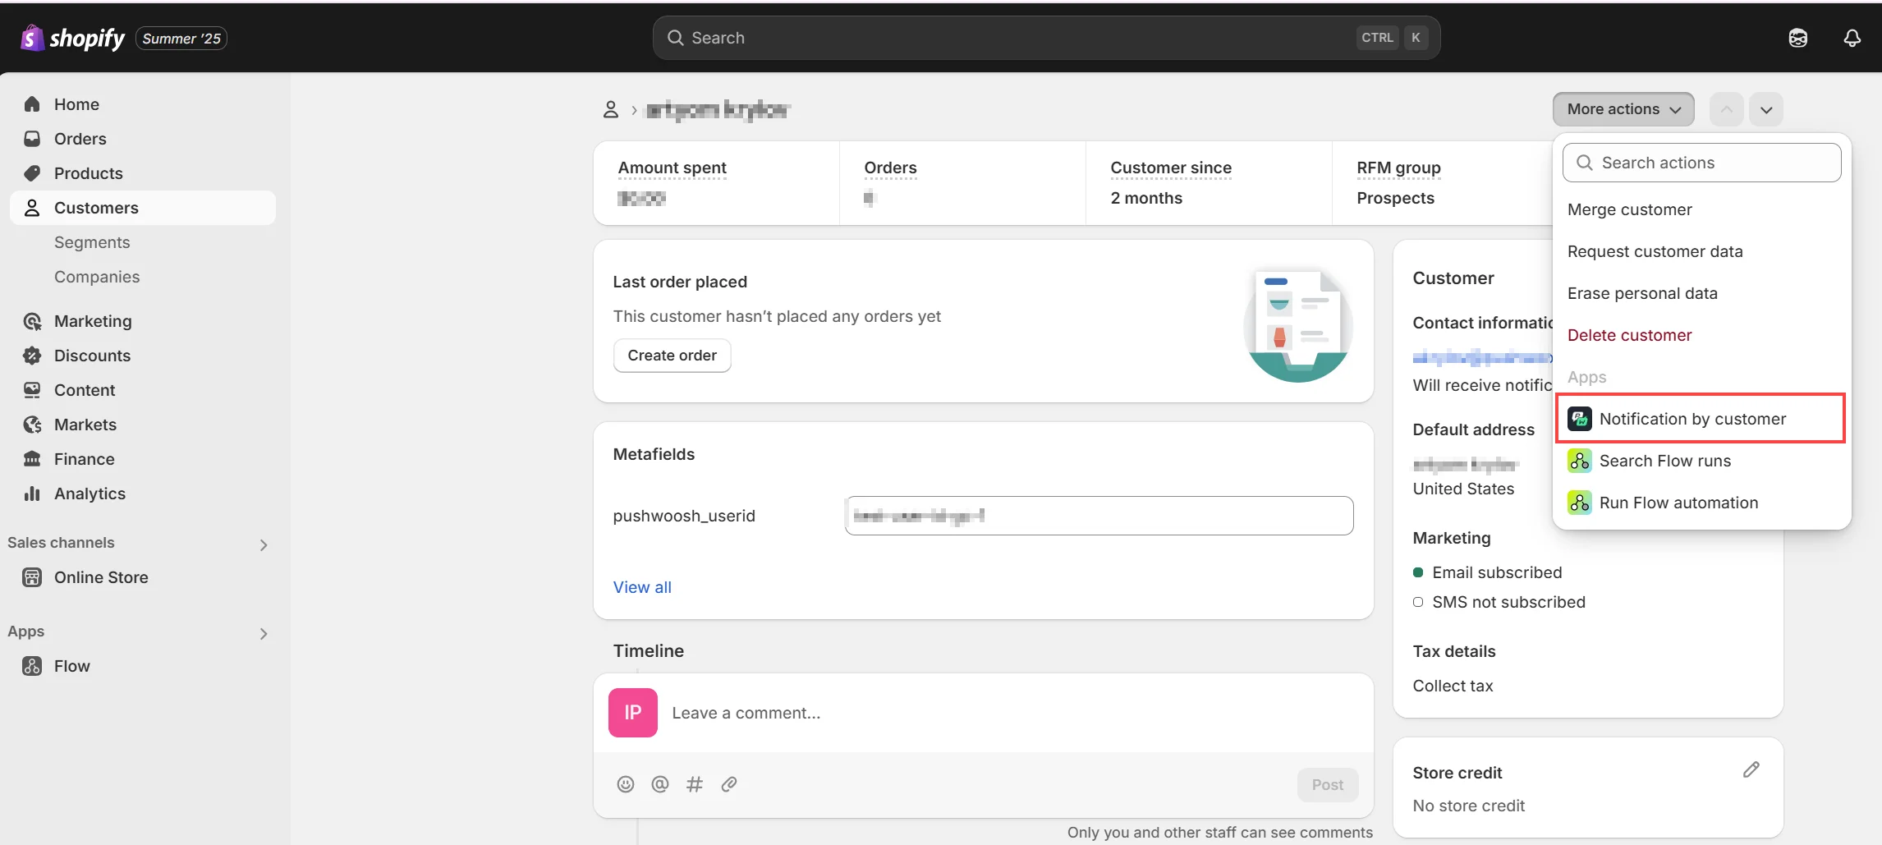The width and height of the screenshot is (1882, 845).
Task: Click the attachment paperclip icon
Action: pos(729,784)
